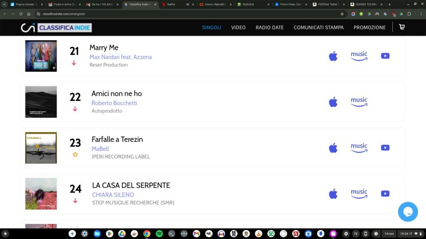The image size is (426, 239).
Task: Switch to the PIXPEAK Tablet tab
Action: point(328,4)
